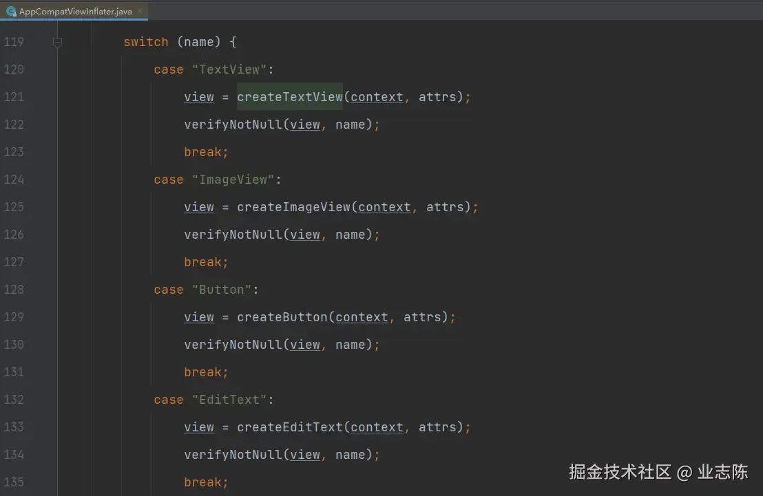The width and height of the screenshot is (763, 496).
Task: Click verifyNotNull on line 122
Action: [x=233, y=125]
